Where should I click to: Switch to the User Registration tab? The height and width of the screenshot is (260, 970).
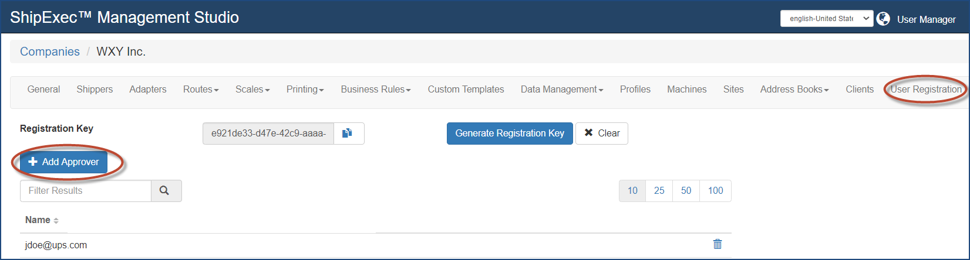tap(926, 90)
